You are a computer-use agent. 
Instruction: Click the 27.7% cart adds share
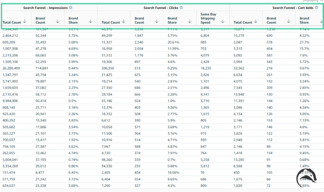305,42
